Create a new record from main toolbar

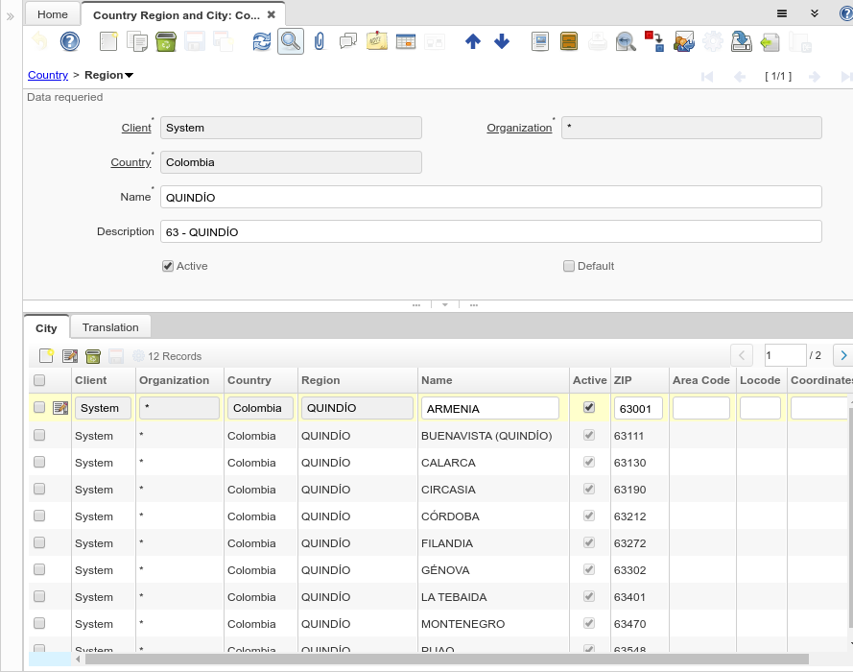[x=108, y=41]
